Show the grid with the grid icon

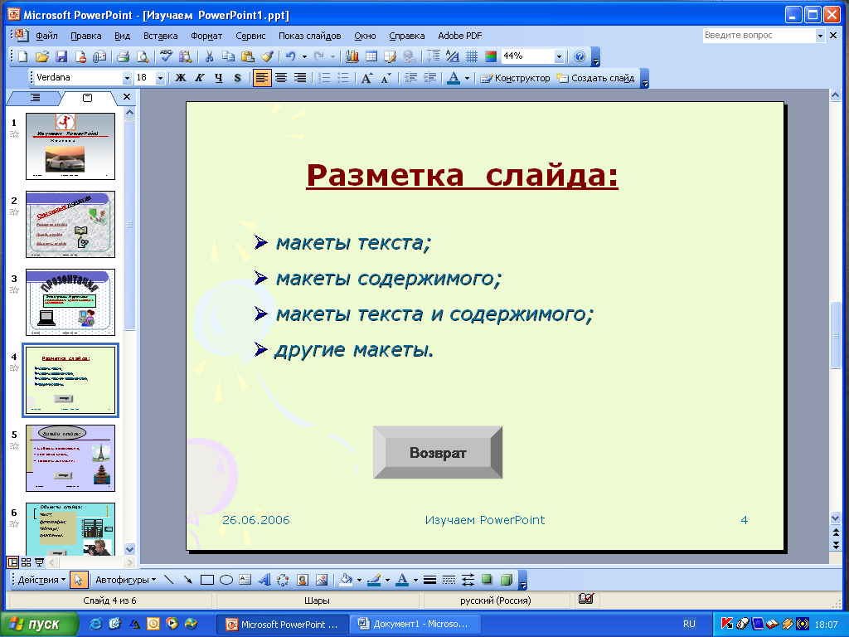472,56
